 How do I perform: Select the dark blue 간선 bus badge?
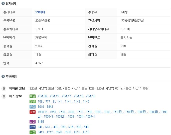33,127
